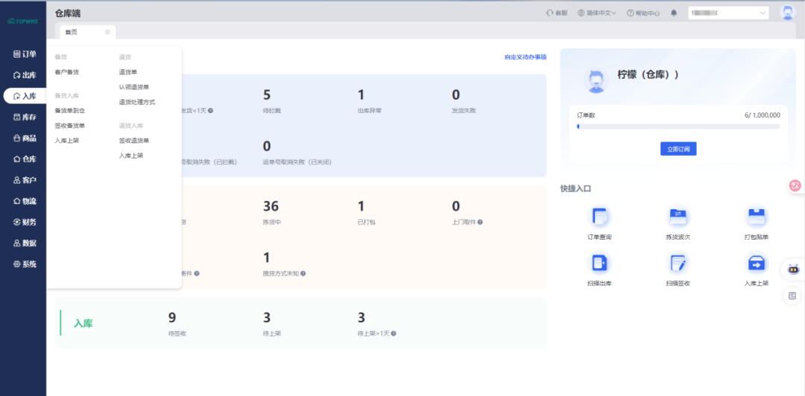The width and height of the screenshot is (805, 396).
Task: Close the 首页 tab
Action: click(107, 32)
